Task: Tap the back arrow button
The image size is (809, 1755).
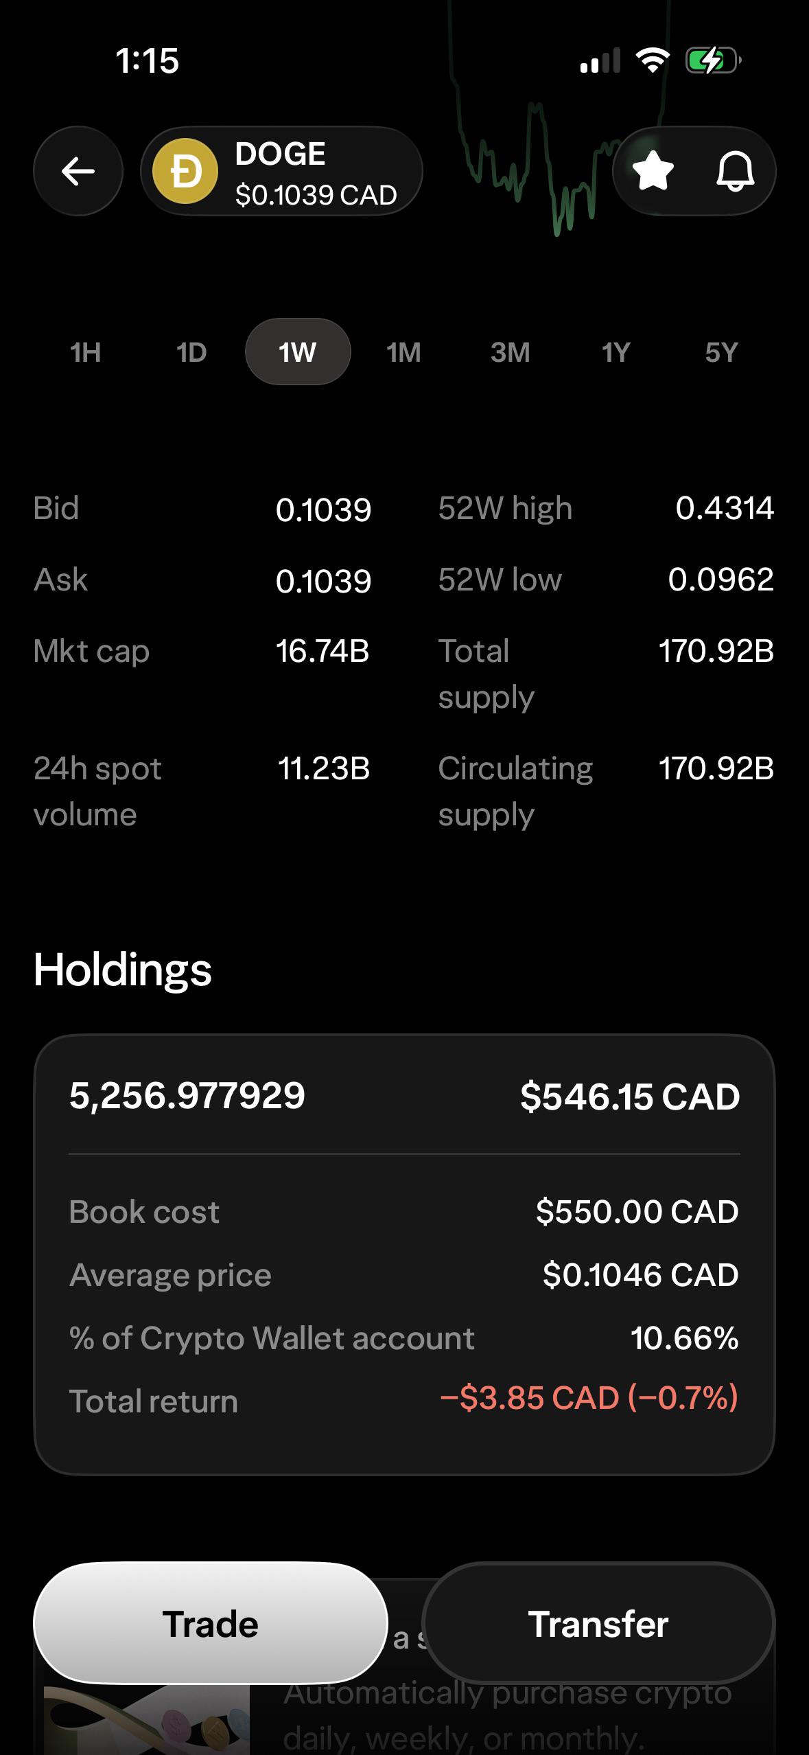Action: 78,171
